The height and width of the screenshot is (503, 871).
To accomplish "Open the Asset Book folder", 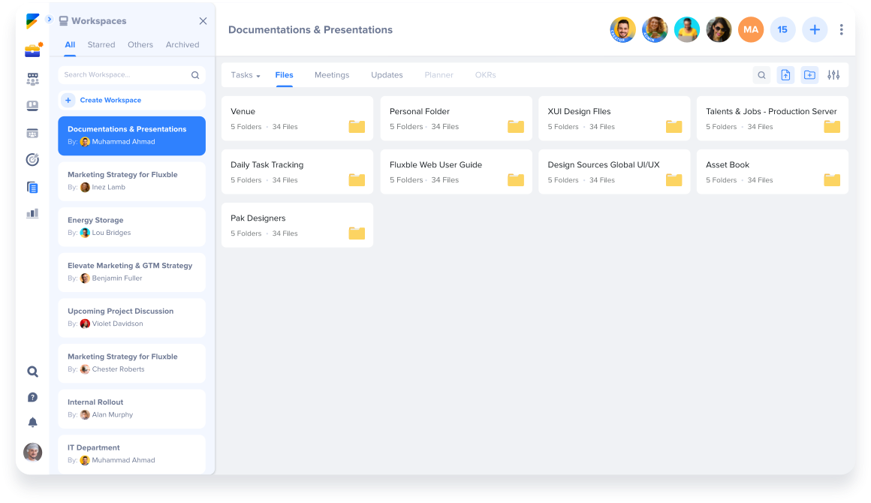I will click(x=773, y=172).
